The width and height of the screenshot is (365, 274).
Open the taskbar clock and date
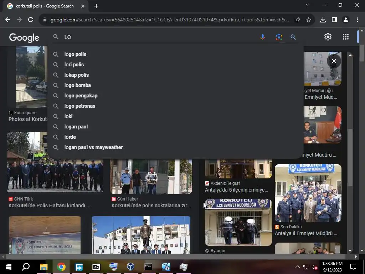coord(333,267)
